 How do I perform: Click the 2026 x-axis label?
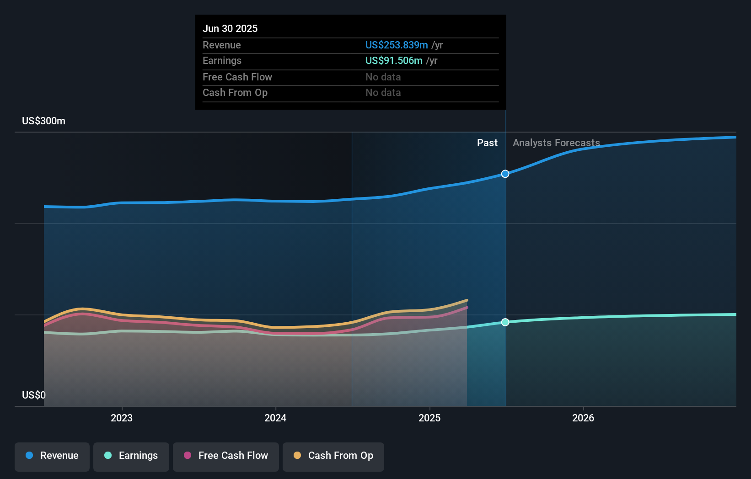coord(583,418)
